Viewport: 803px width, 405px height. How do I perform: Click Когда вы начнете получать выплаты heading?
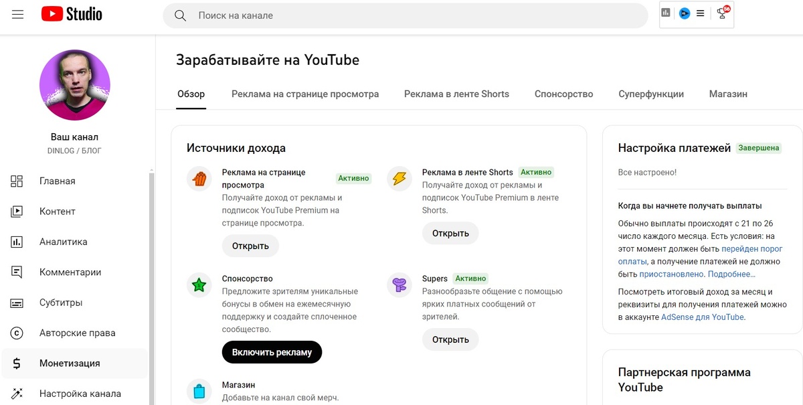coord(690,206)
